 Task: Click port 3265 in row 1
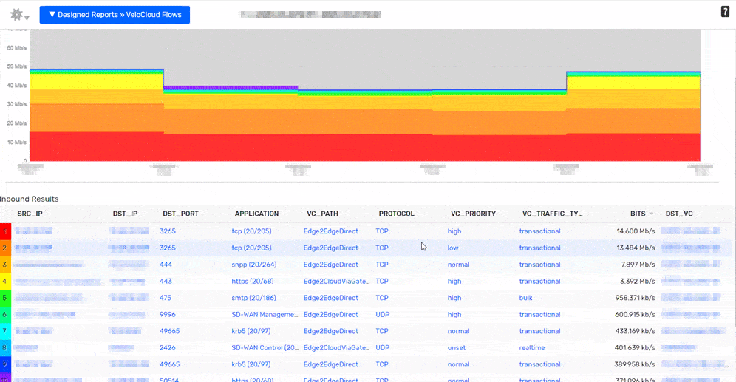coord(168,231)
